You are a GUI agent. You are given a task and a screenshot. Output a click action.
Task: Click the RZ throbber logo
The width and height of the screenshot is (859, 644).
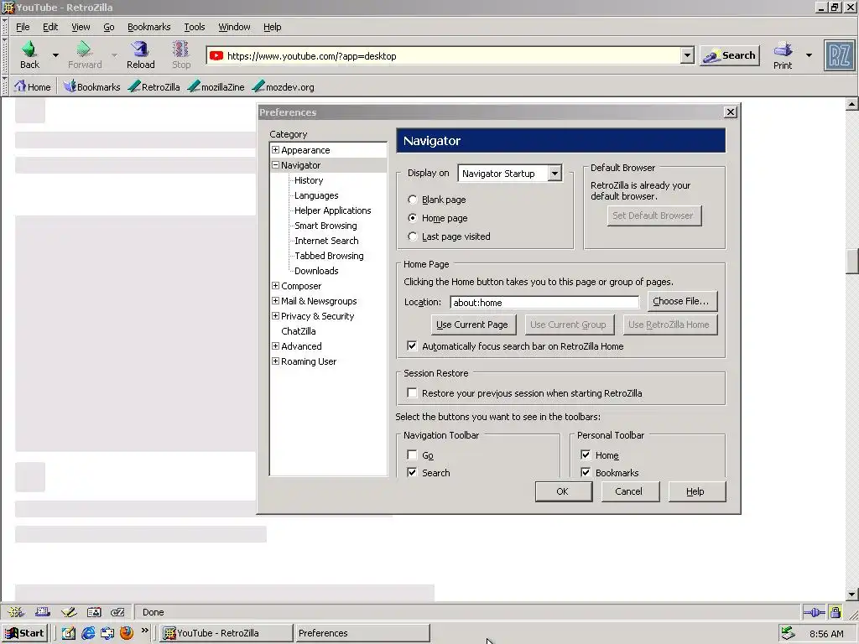pyautogui.click(x=839, y=55)
